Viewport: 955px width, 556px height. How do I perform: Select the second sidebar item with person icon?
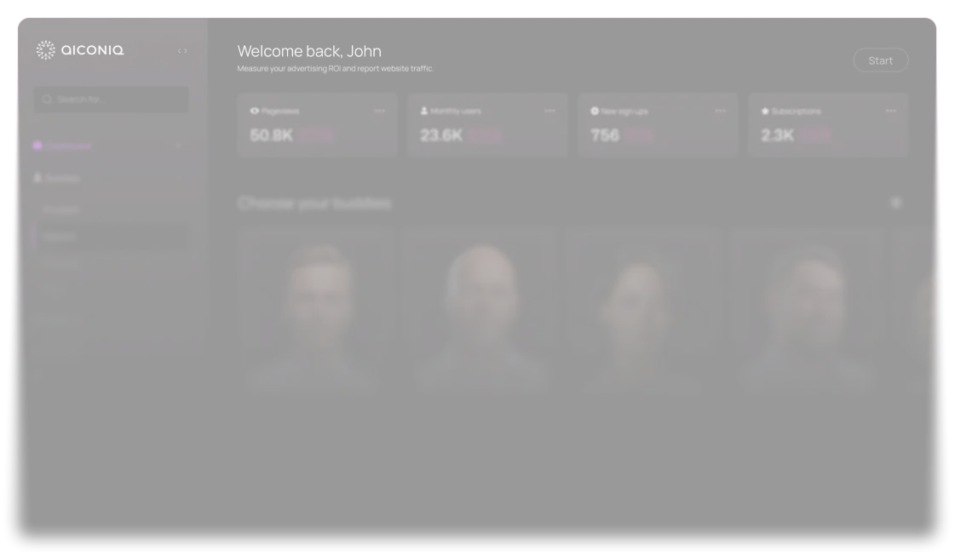(110, 178)
